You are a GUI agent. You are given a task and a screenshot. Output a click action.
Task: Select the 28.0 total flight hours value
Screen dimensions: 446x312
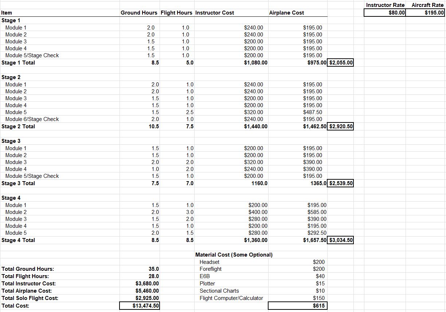coord(154,276)
